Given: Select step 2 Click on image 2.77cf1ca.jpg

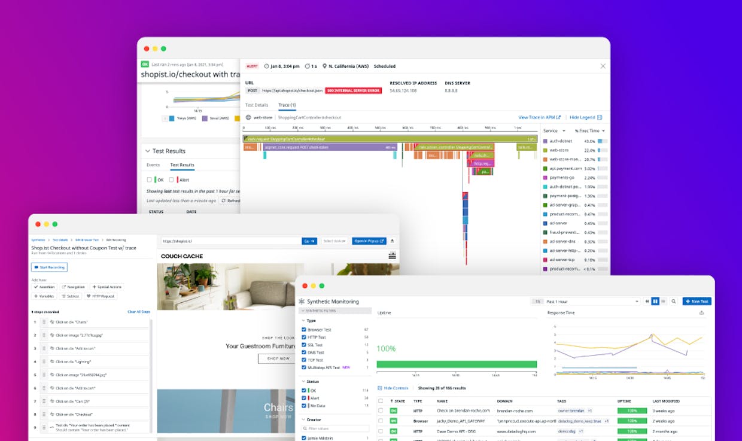Looking at the screenshot, I should click(93, 335).
